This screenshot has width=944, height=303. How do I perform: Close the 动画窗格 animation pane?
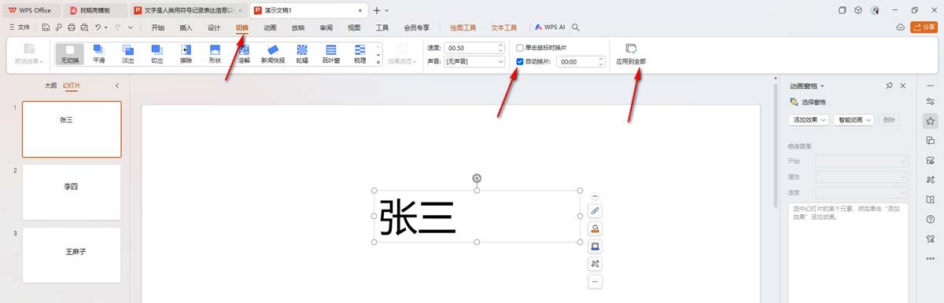(x=903, y=86)
